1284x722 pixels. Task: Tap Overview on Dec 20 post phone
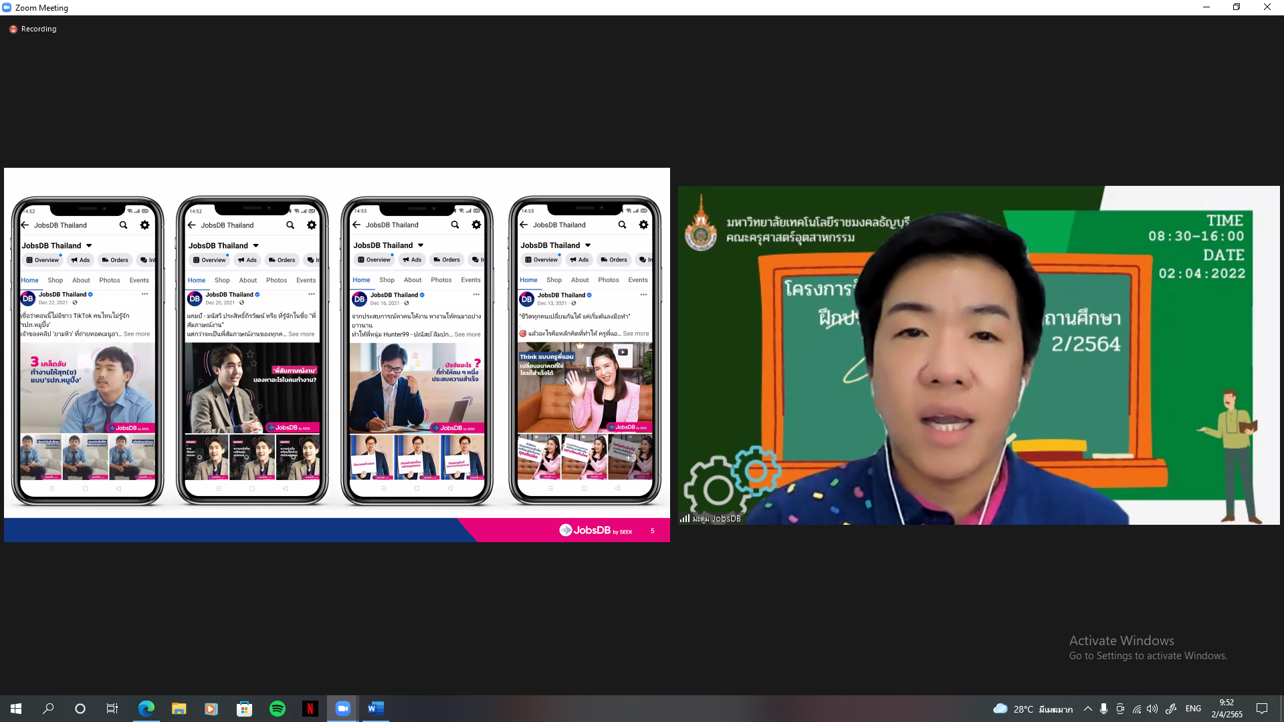coord(209,260)
